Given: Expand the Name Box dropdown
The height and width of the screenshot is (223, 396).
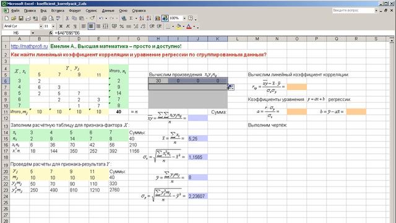Looking at the screenshot, I should pyautogui.click(x=33, y=33).
